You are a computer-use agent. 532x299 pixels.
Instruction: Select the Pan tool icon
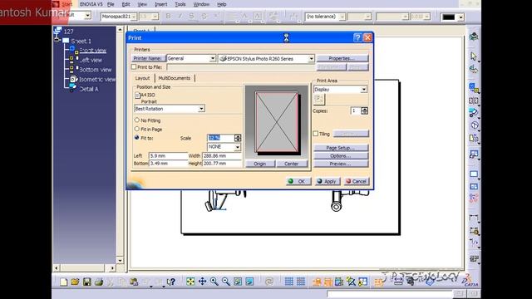pyautogui.click(x=203, y=282)
